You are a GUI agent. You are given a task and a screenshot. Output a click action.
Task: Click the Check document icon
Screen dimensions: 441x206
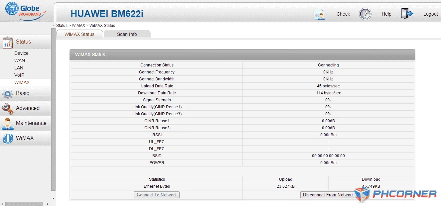coord(319,14)
